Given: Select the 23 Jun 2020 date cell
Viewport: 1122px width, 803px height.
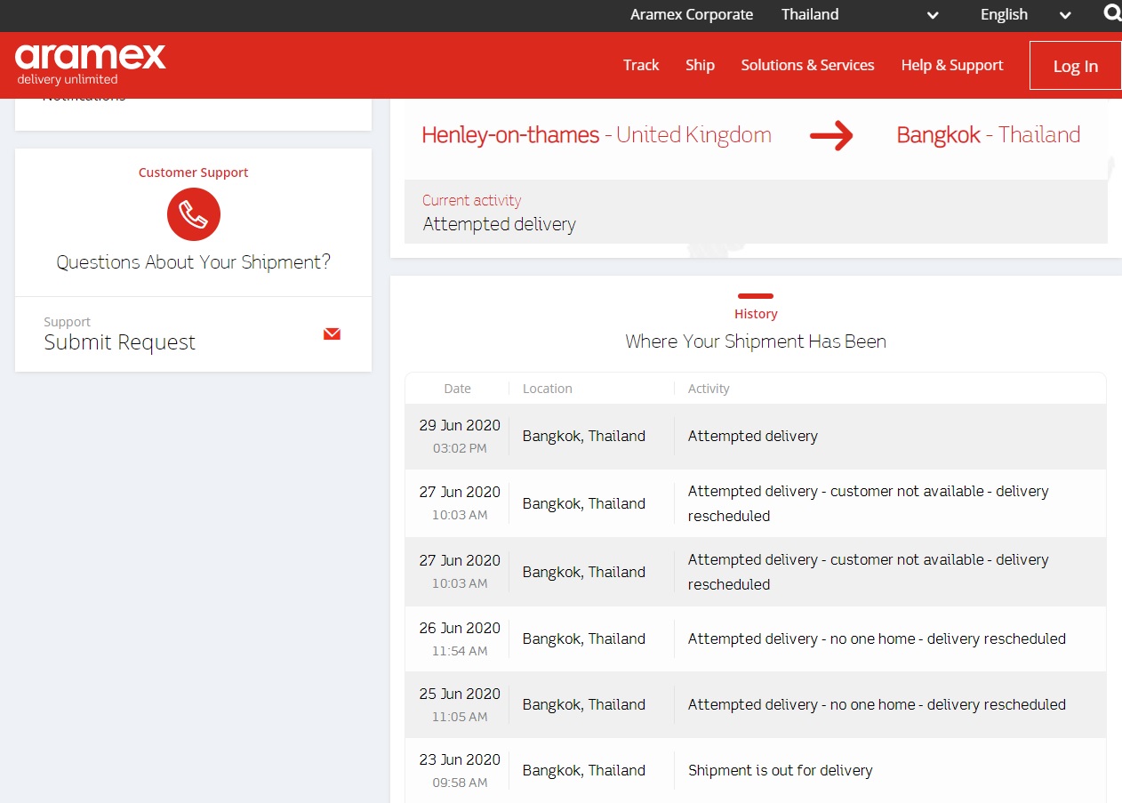Looking at the screenshot, I should 460,759.
